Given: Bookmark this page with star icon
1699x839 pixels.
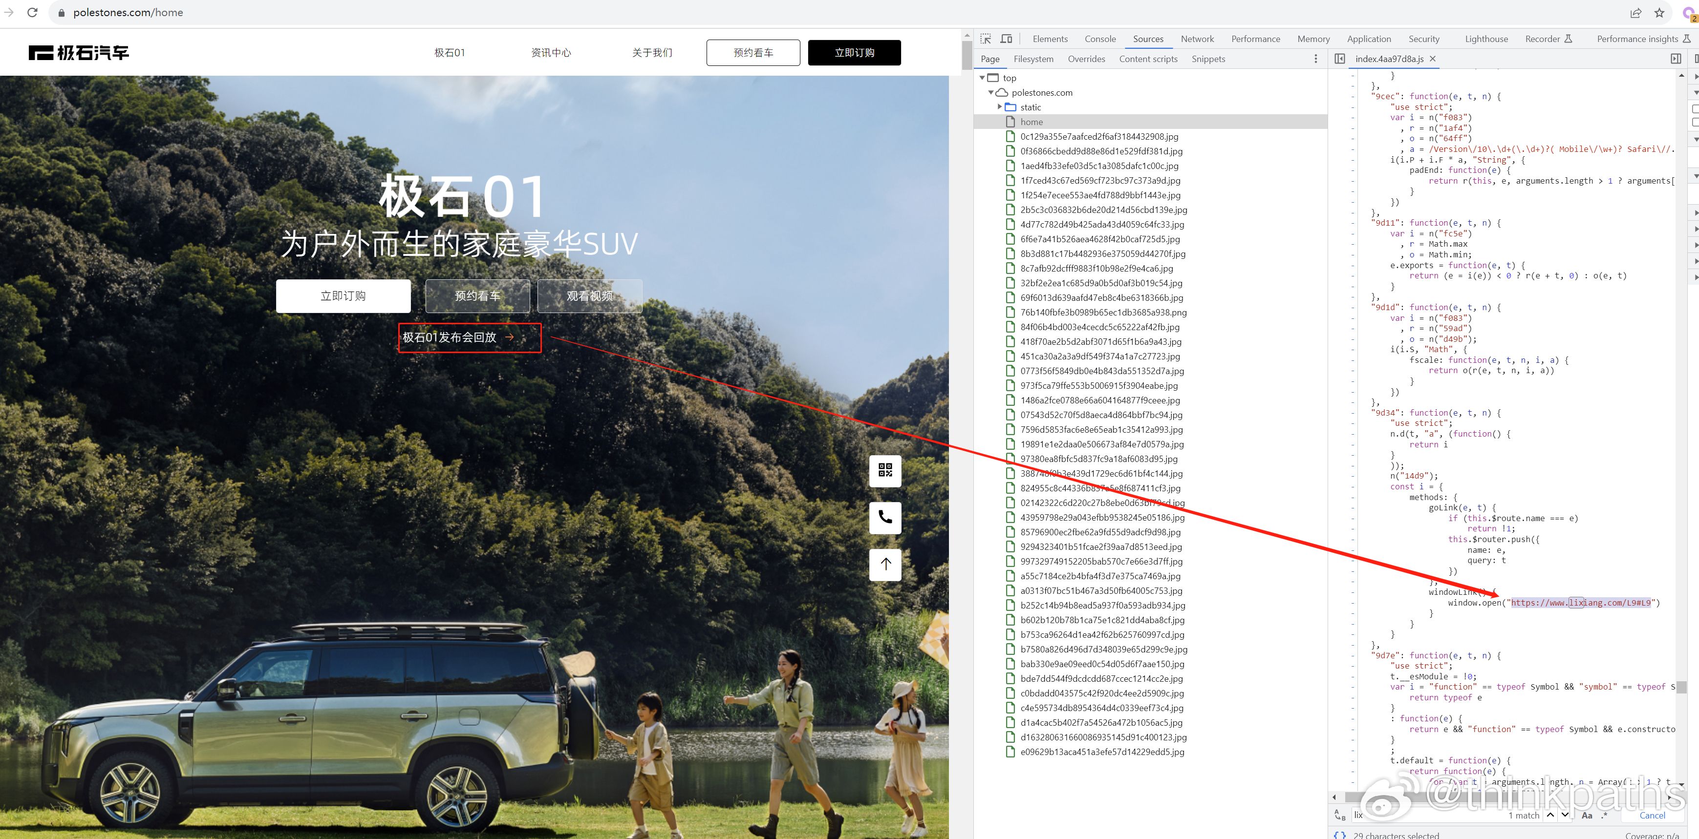Looking at the screenshot, I should click(x=1659, y=13).
